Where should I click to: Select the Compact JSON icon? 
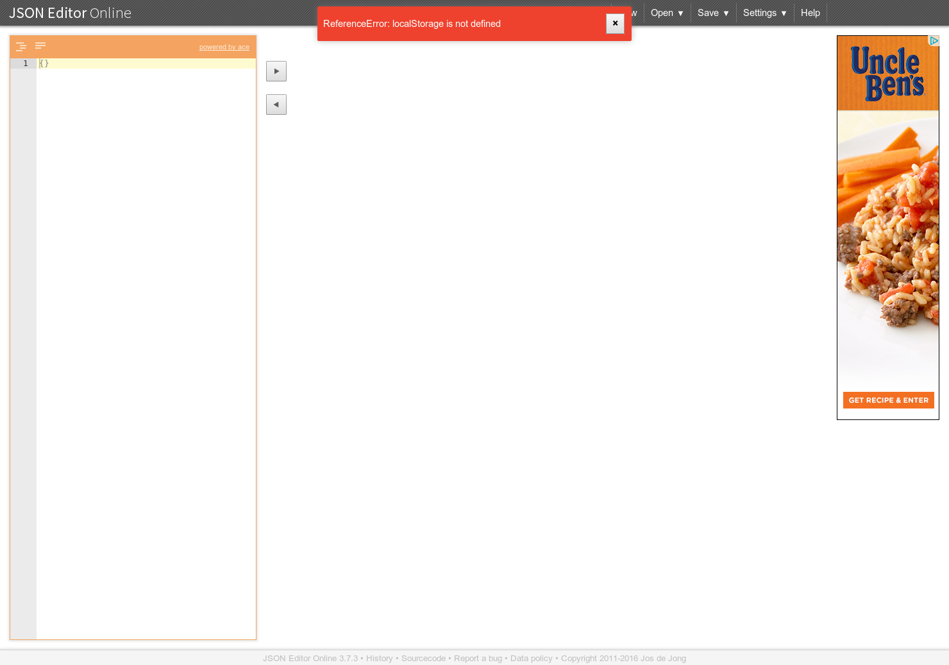point(40,46)
